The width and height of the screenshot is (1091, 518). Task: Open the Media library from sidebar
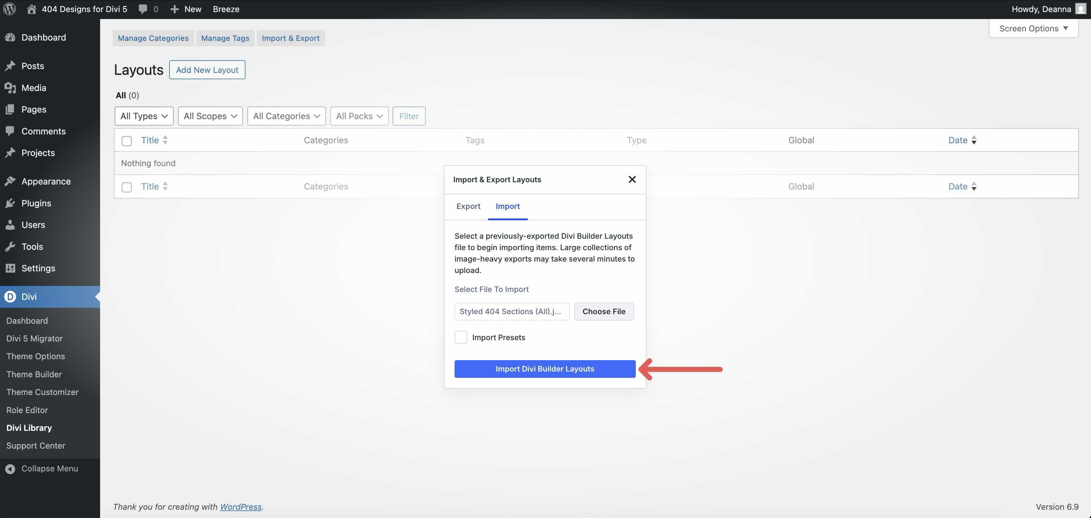33,88
